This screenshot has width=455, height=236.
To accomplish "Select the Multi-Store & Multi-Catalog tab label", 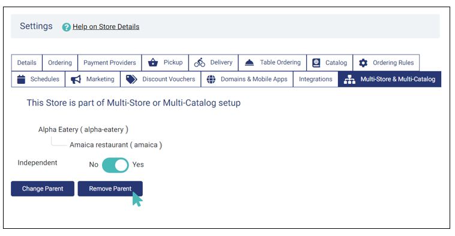I will point(398,79).
